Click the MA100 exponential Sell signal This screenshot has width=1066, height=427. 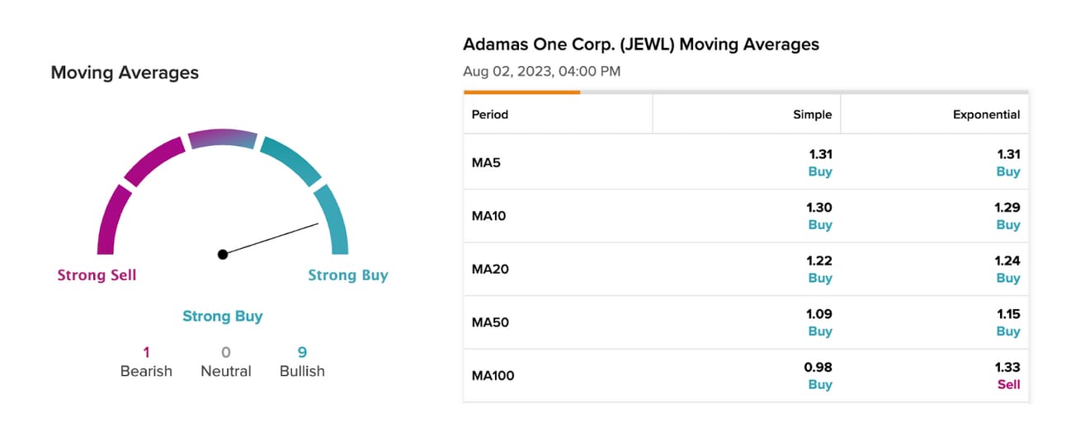tap(1008, 385)
